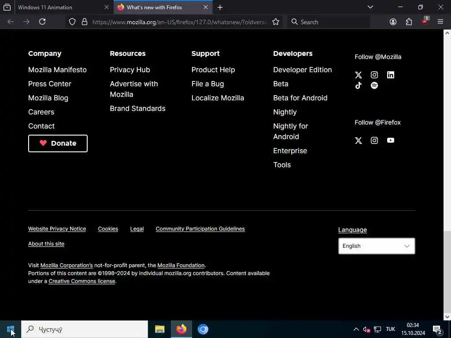Viewport: 451px width, 338px height.
Task: Open the Privacy Hub link
Action: coord(130,70)
